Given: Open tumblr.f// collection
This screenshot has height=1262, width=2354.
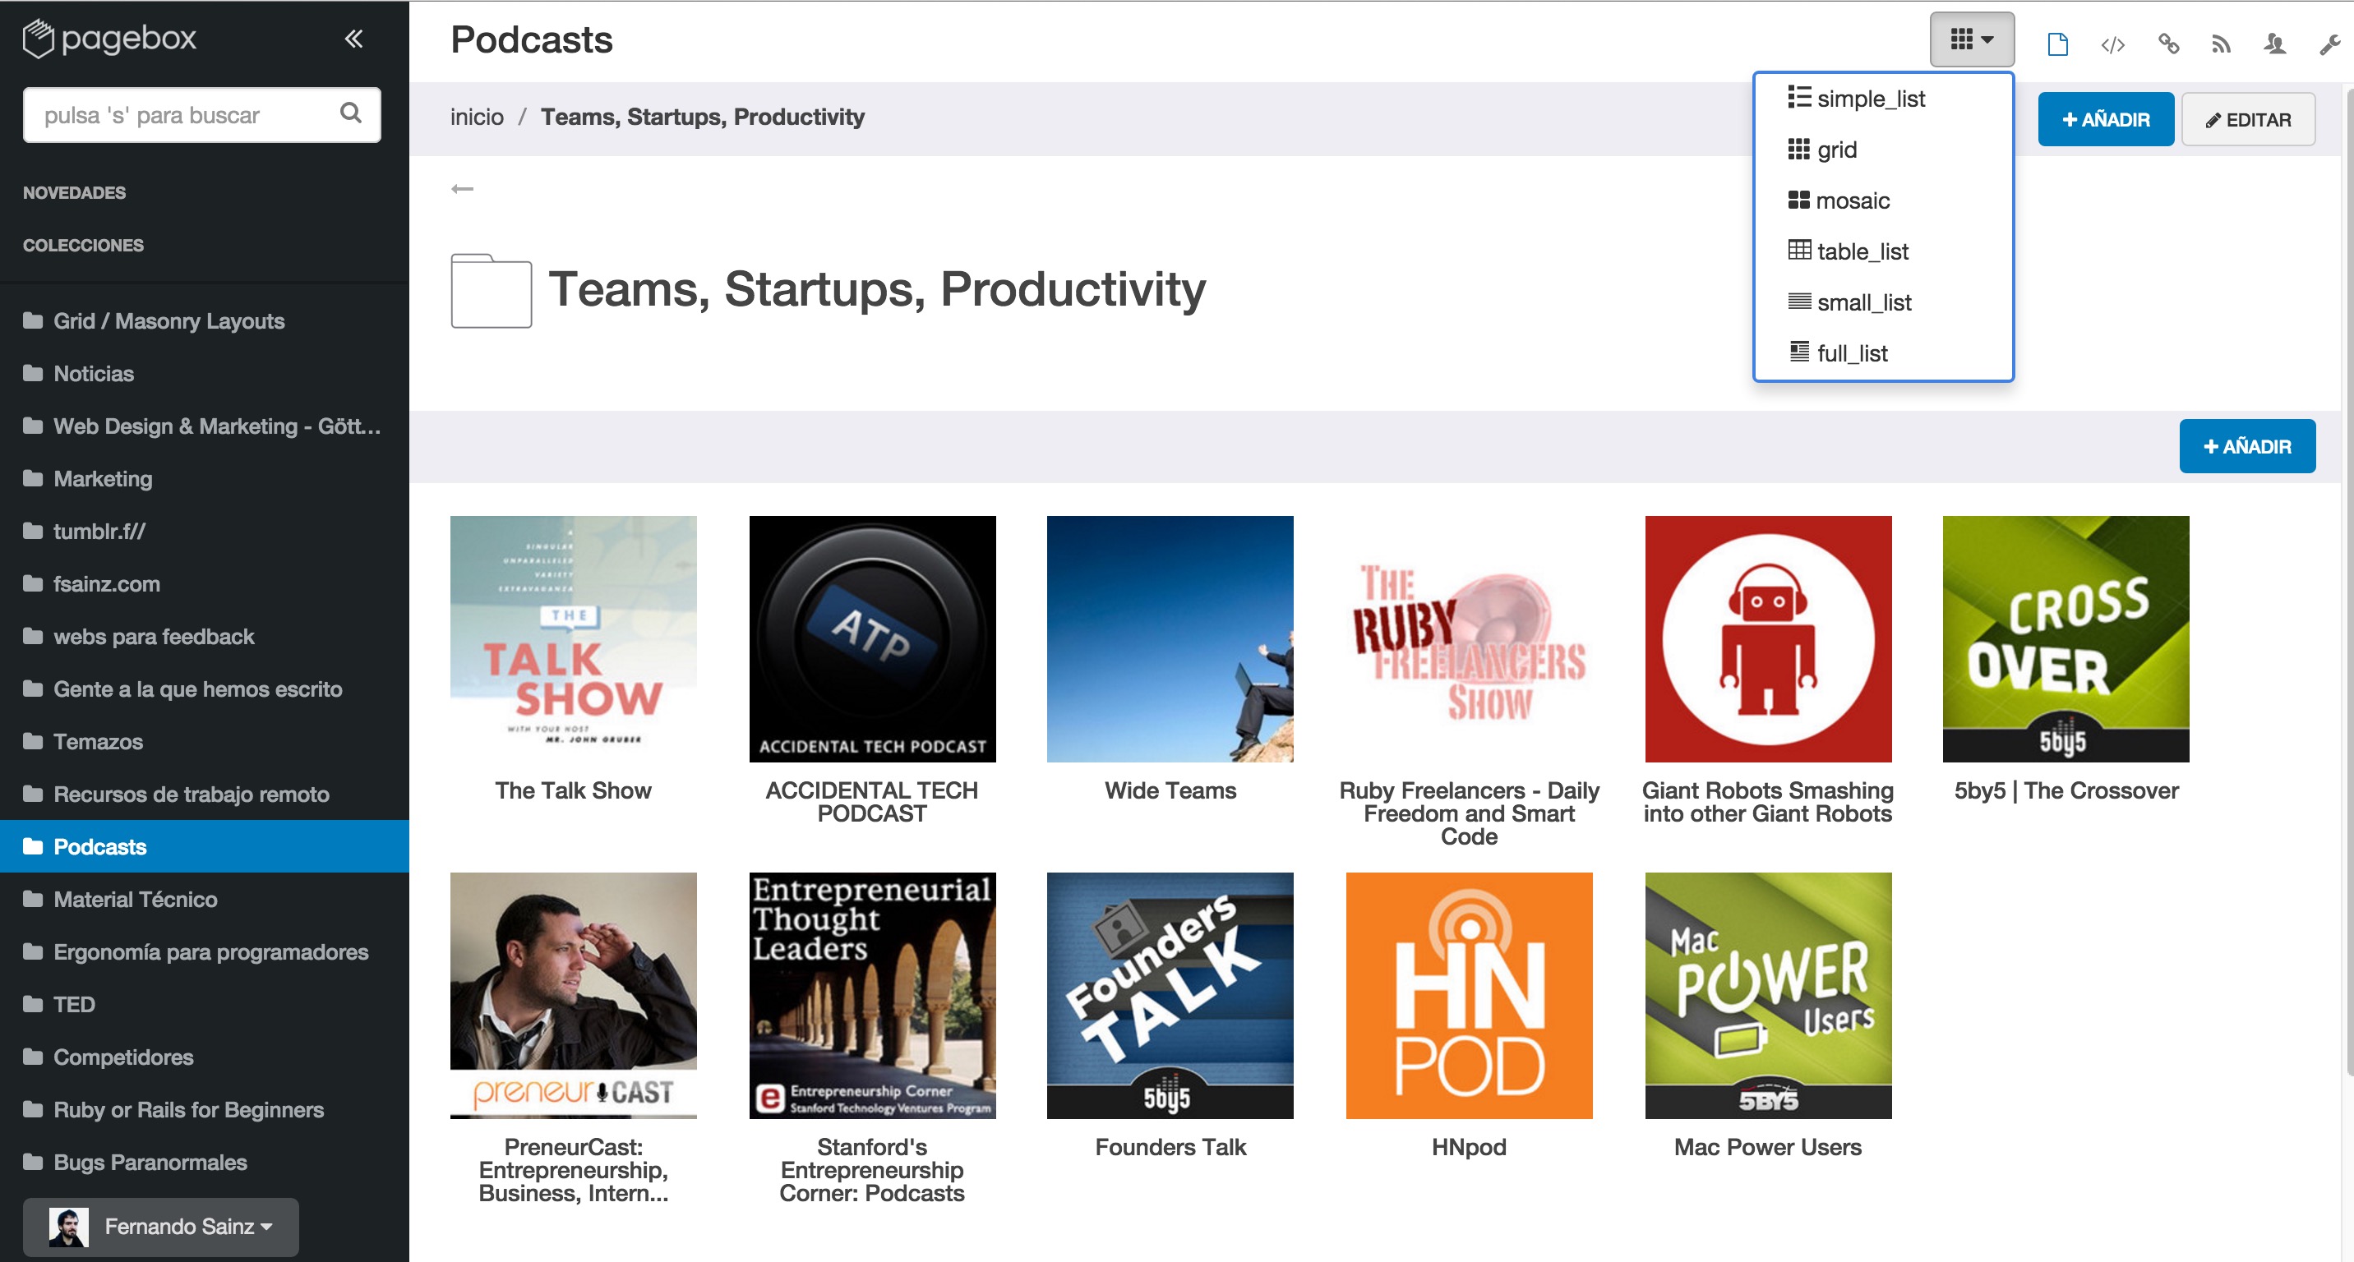Looking at the screenshot, I should 205,532.
